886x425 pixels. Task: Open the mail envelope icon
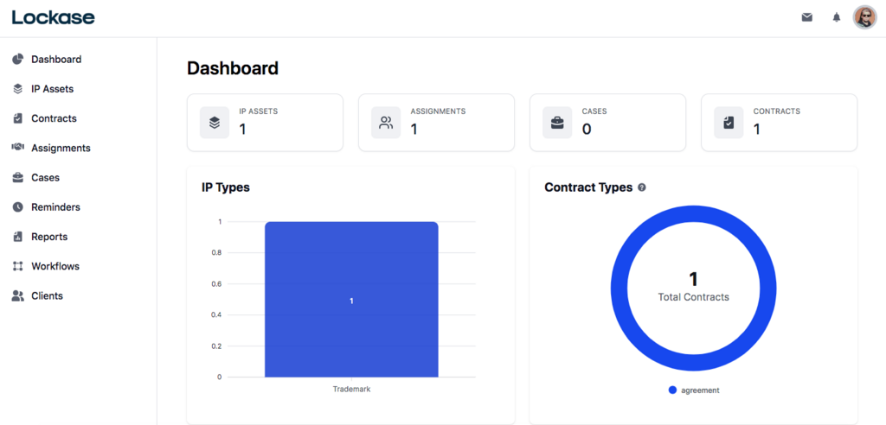click(806, 17)
